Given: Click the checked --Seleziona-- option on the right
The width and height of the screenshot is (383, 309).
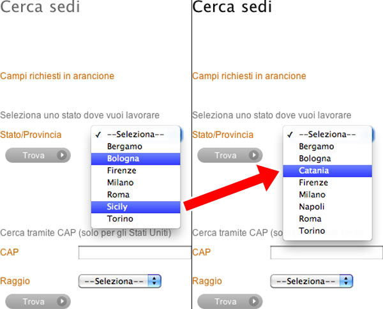Looking at the screenshot, I should (326, 135).
